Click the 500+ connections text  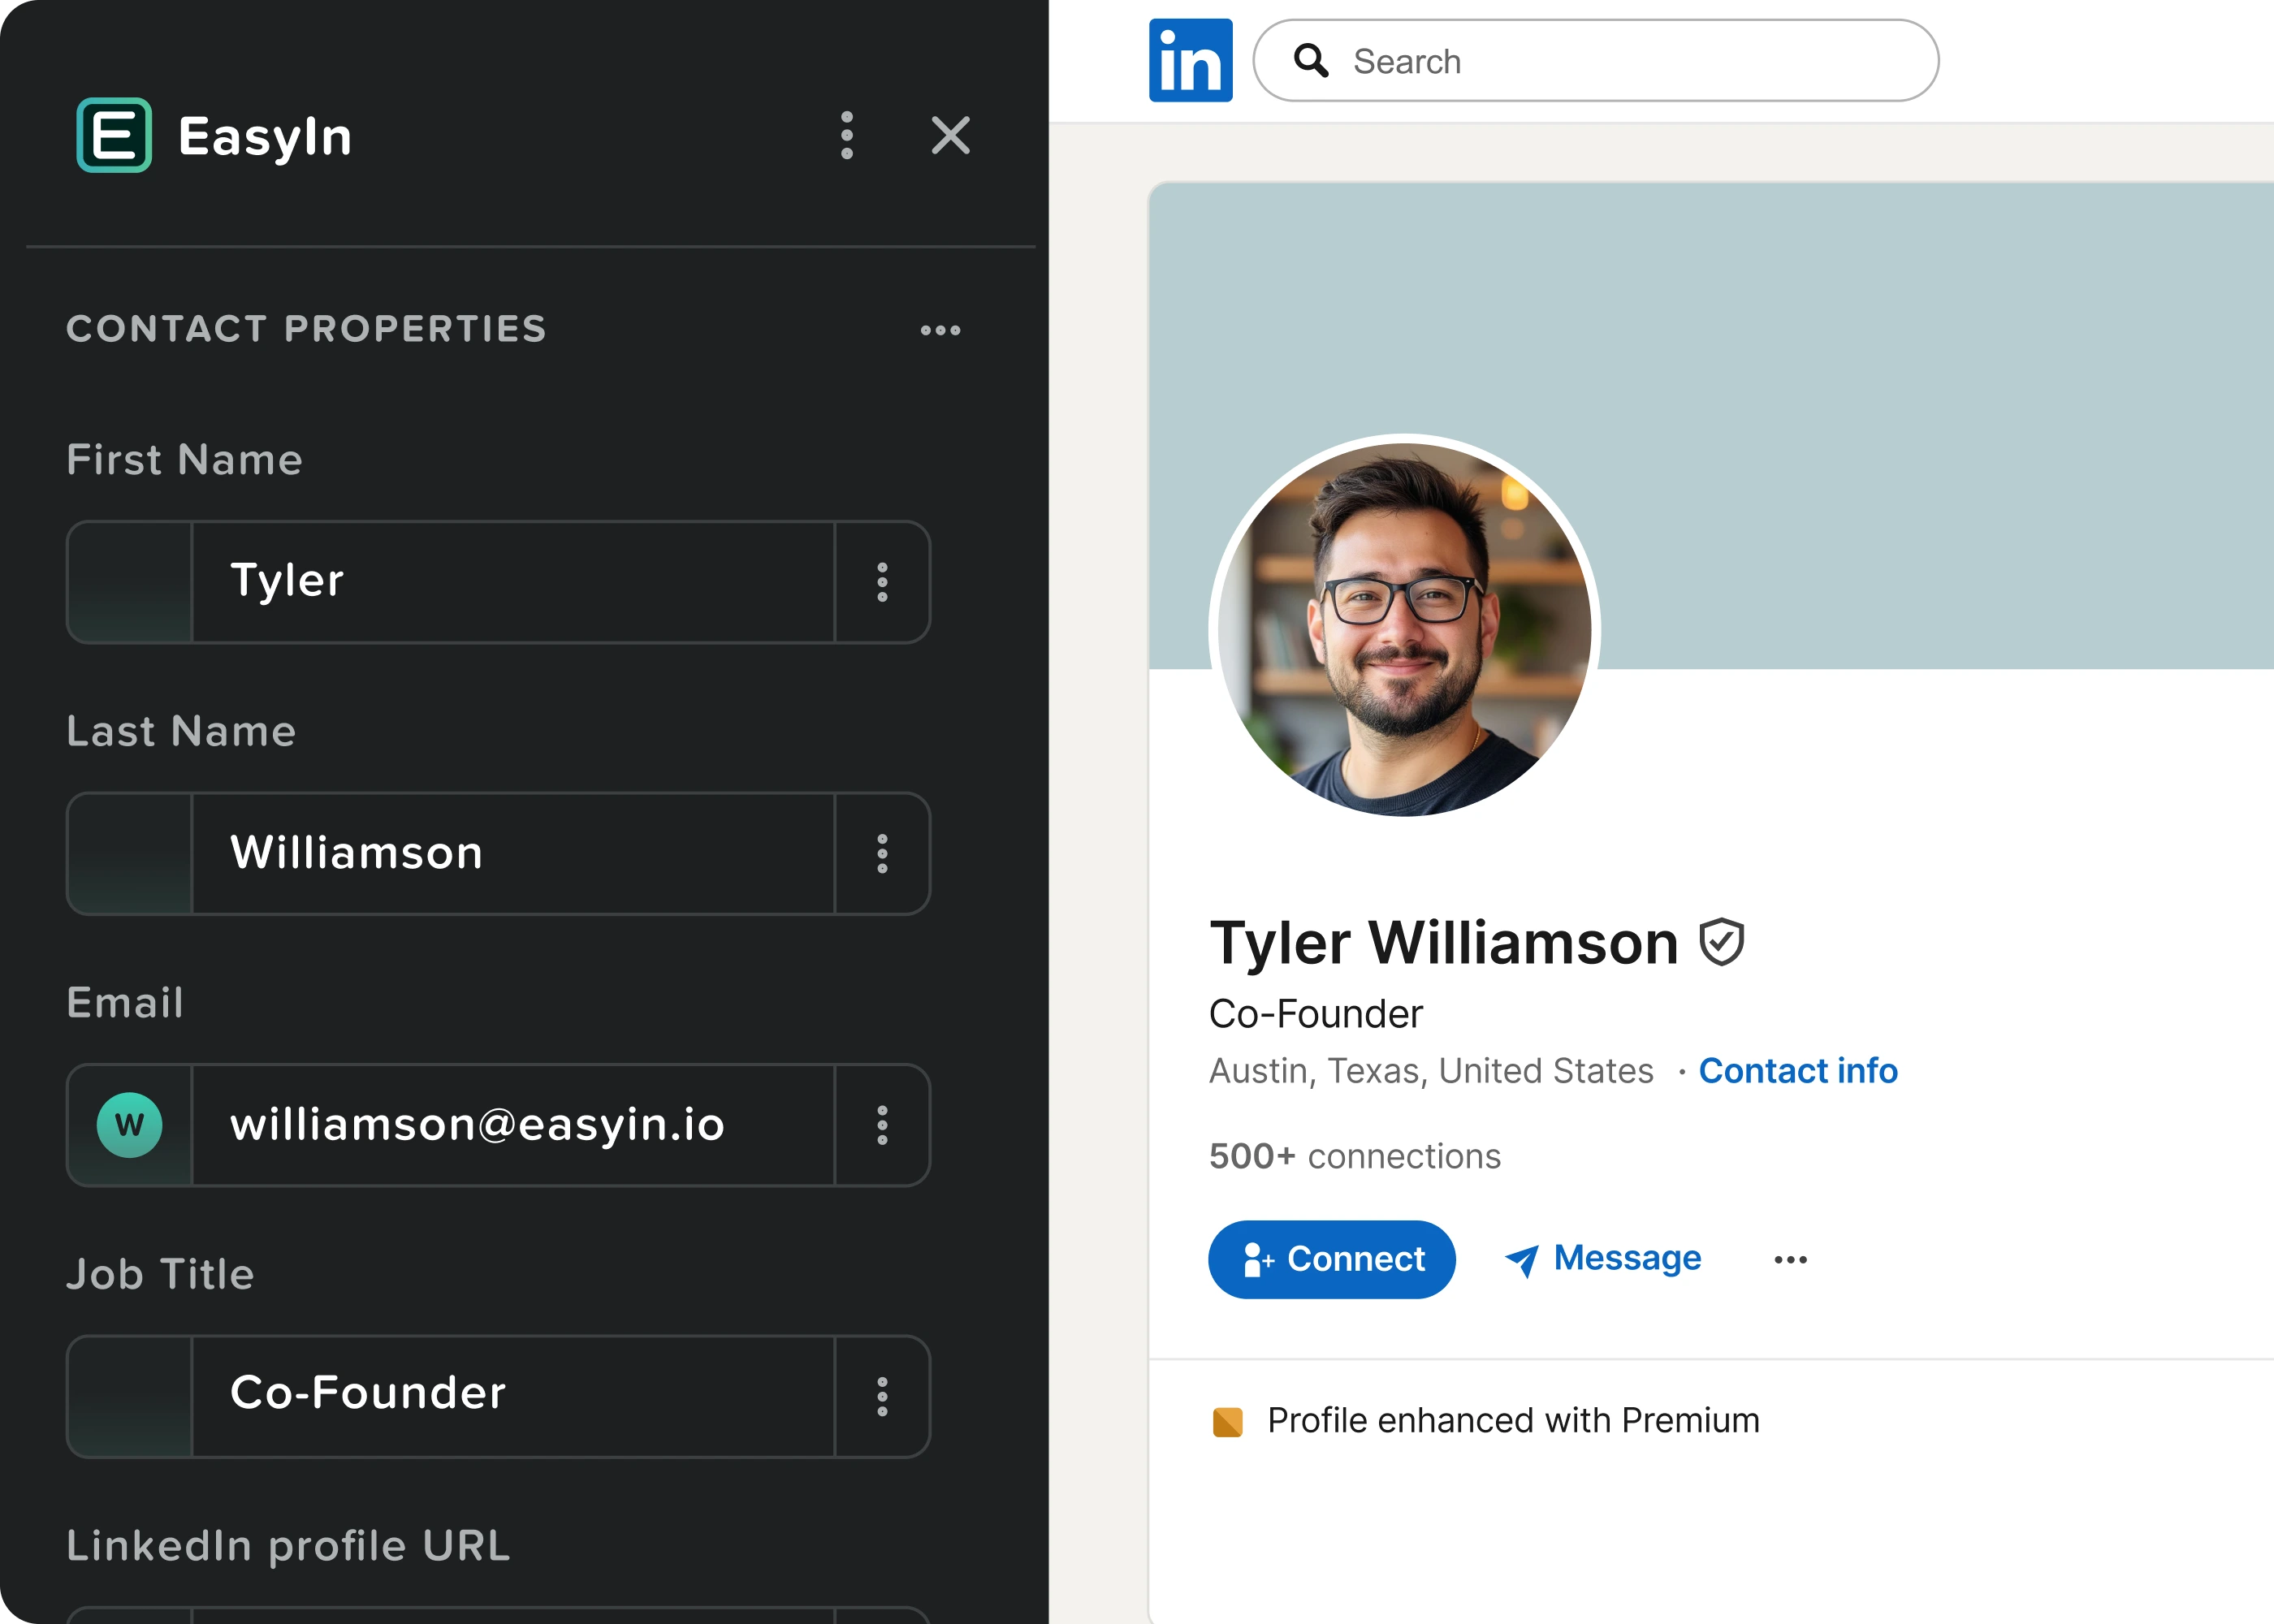pos(1355,1157)
